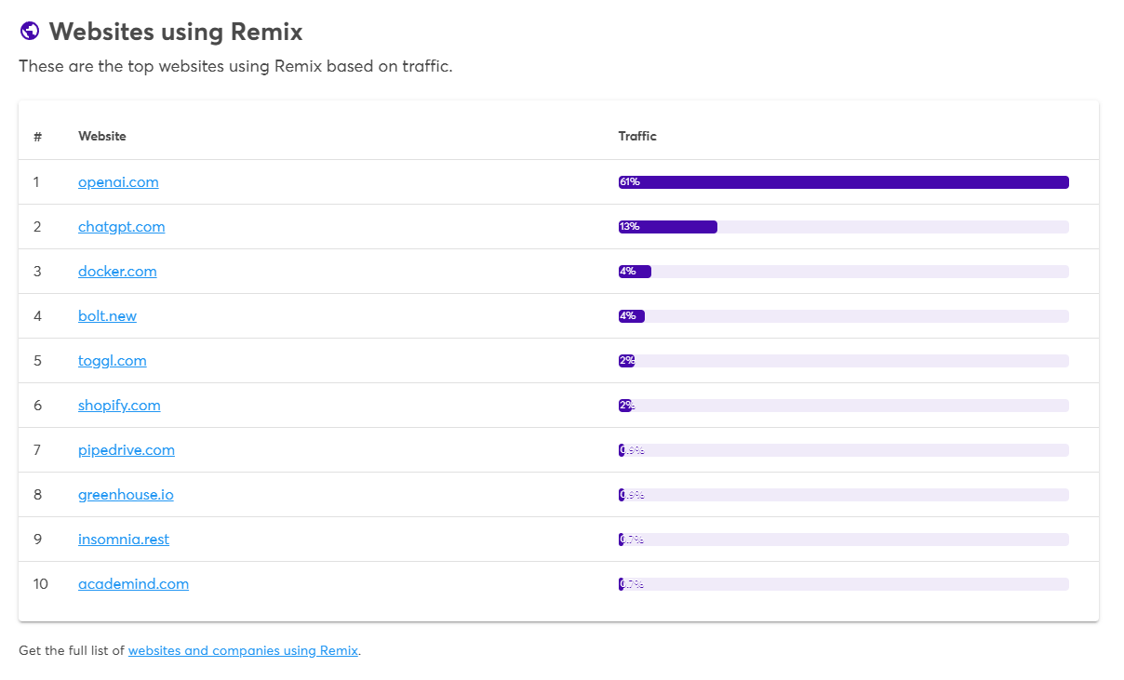Click the globe icon beside the heading

29,32
